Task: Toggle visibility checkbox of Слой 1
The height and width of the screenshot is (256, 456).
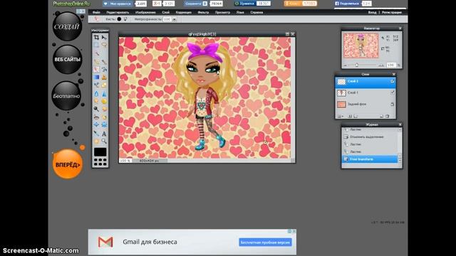Action: coord(392,92)
